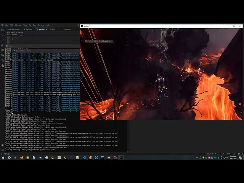The image size is (244, 183).
Task: Open Steam from the taskbar
Action: pyautogui.click(x=40, y=157)
